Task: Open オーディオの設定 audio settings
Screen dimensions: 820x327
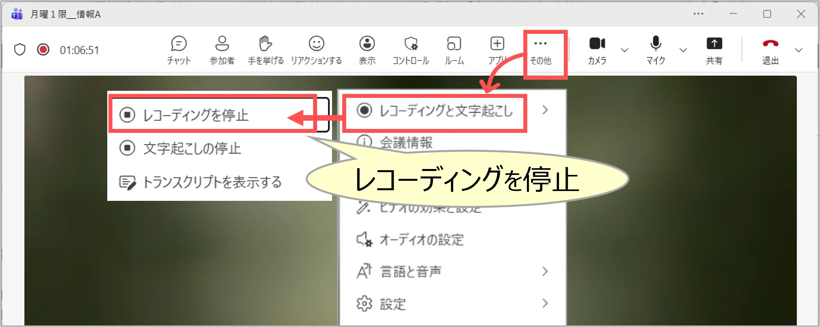Action: coord(421,239)
